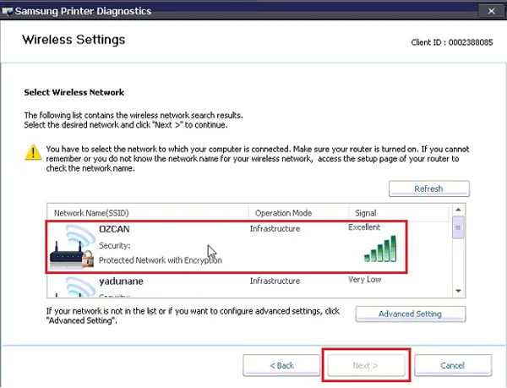Click the Operation Mode column header
507x388 pixels.
pos(298,213)
